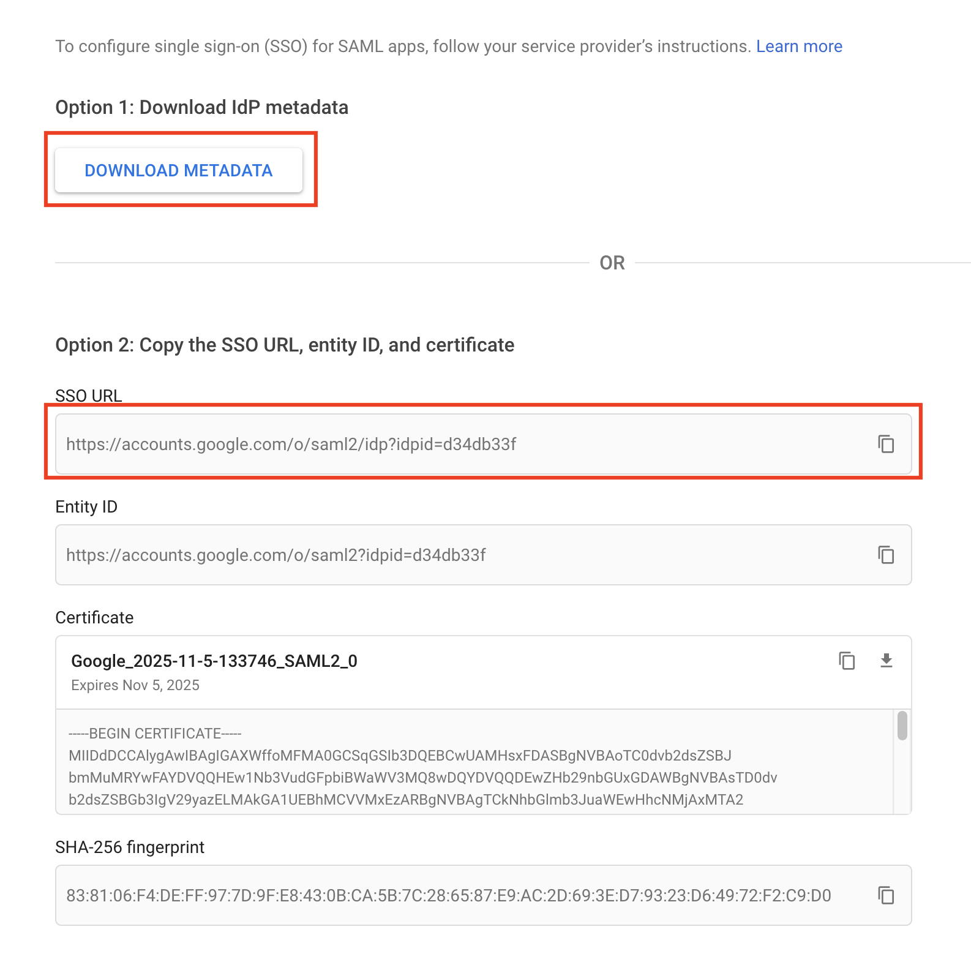971x962 pixels.
Task: Click the Expires Nov 5, 2025 label
Action: point(135,685)
